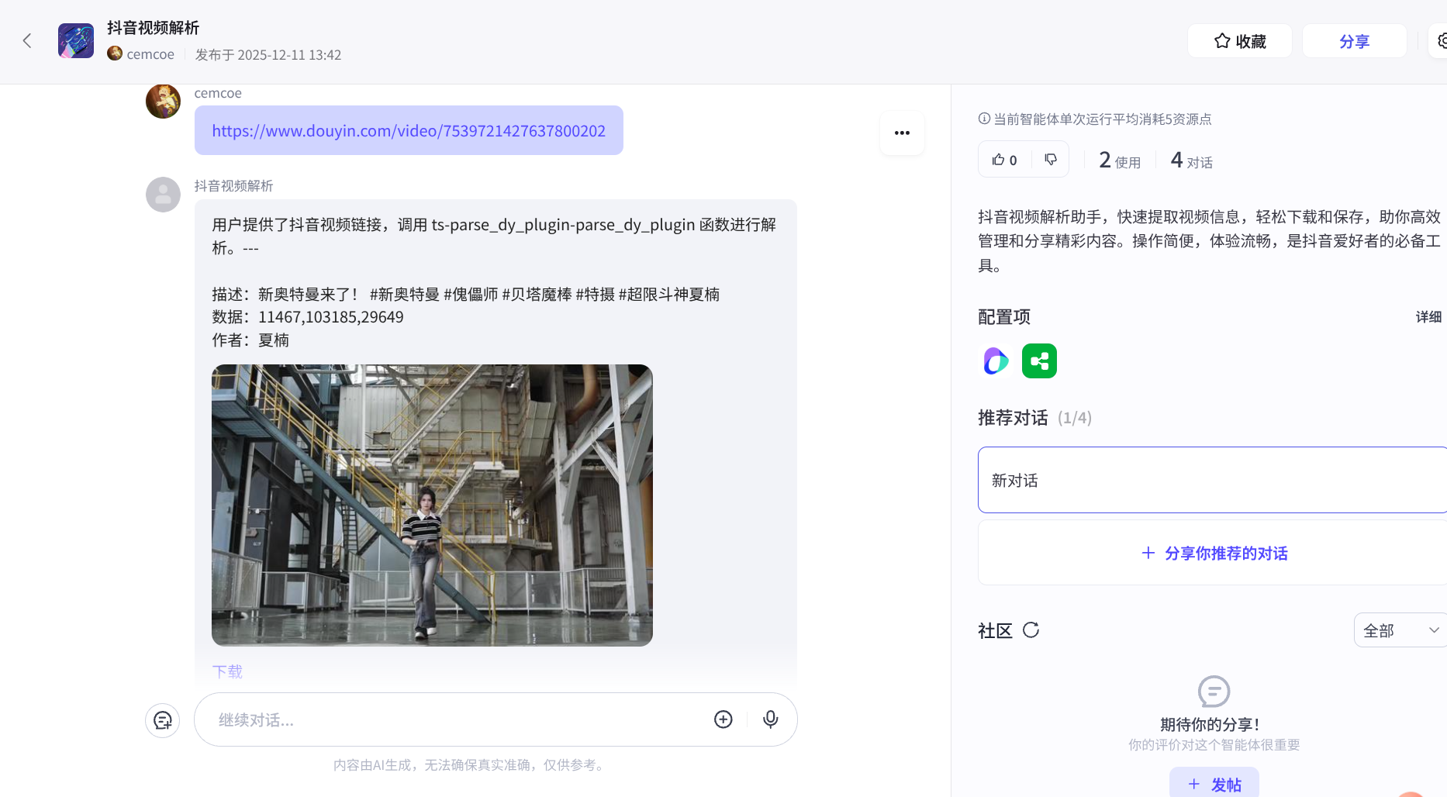Select the 新对话 recommended conversation card

pos(1211,480)
